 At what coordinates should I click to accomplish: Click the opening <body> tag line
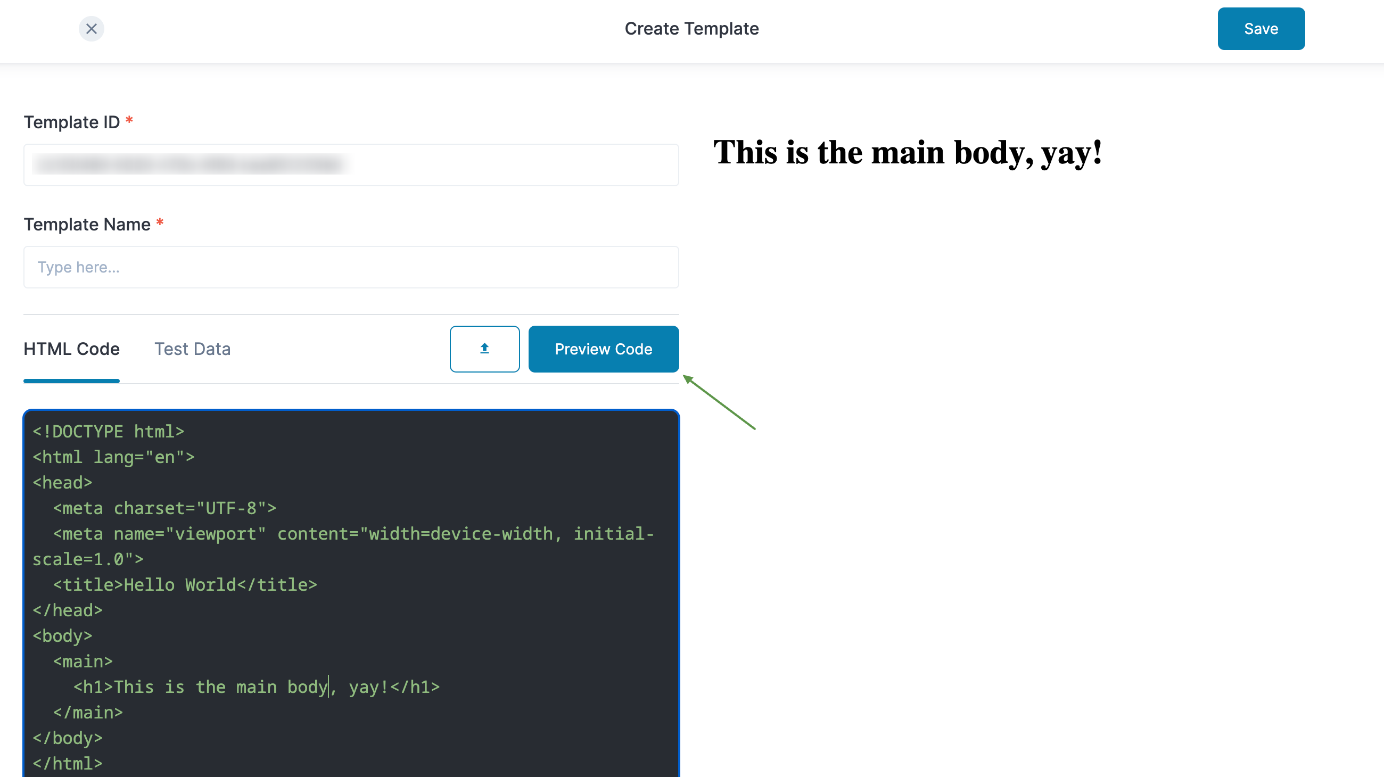pyautogui.click(x=62, y=635)
